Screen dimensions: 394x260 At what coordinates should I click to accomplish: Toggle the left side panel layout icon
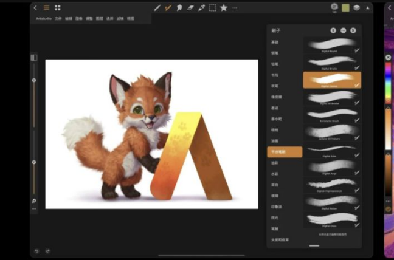click(34, 58)
